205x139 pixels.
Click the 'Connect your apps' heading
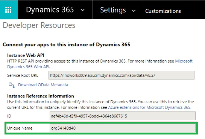pos(67,44)
